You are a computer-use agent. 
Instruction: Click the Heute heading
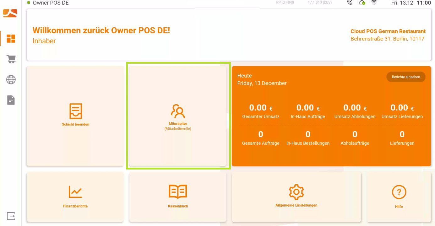click(245, 76)
